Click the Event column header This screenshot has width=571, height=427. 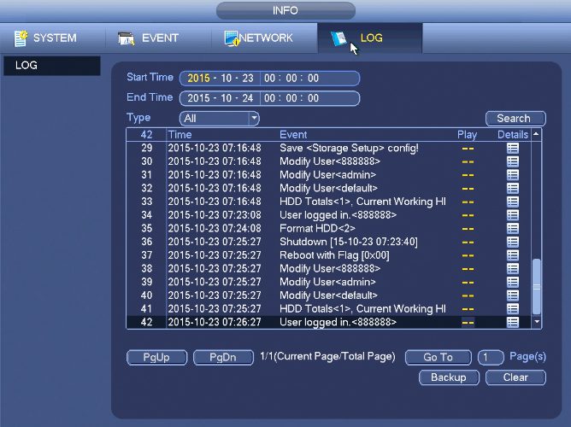click(293, 135)
